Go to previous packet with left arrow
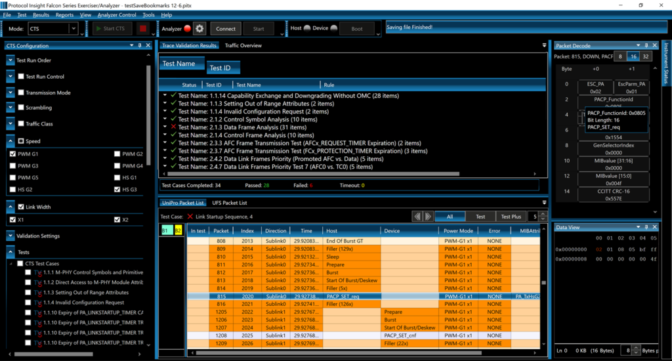The width and height of the screenshot is (672, 361). 417,216
